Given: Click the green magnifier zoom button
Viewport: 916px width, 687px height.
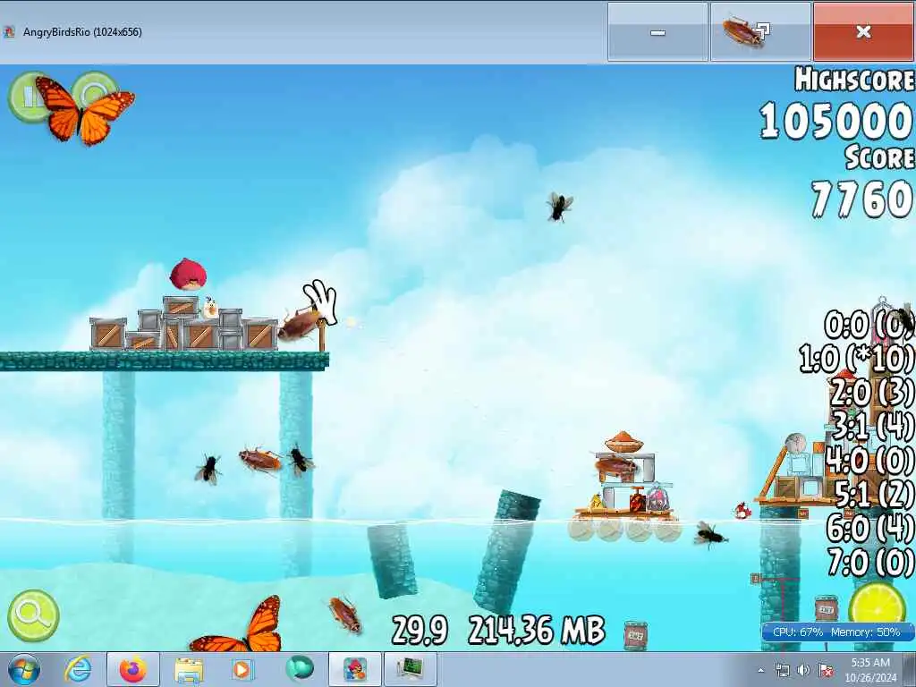Looking at the screenshot, I should [x=33, y=615].
